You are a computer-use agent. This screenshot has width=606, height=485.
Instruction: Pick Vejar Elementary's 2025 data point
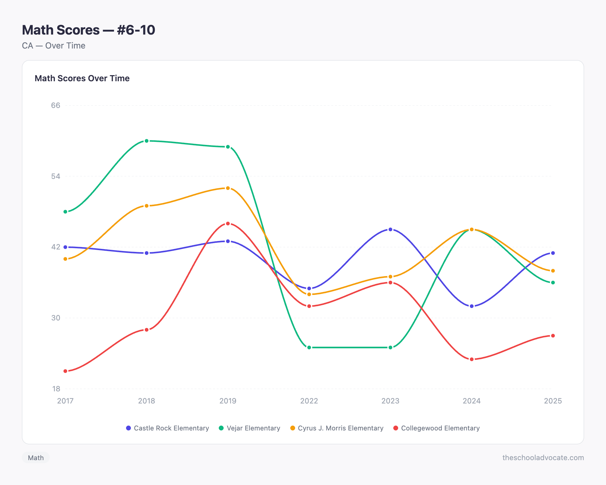click(553, 283)
